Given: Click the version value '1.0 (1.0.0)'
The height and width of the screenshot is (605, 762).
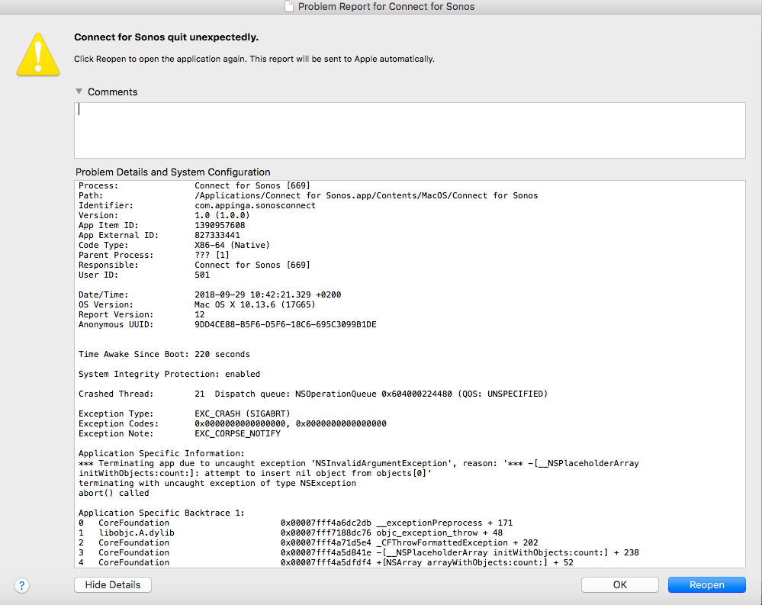Looking at the screenshot, I should [x=222, y=215].
